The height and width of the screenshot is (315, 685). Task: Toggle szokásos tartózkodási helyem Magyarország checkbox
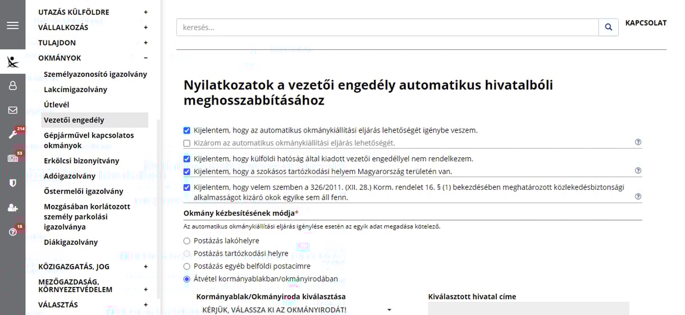click(x=187, y=171)
